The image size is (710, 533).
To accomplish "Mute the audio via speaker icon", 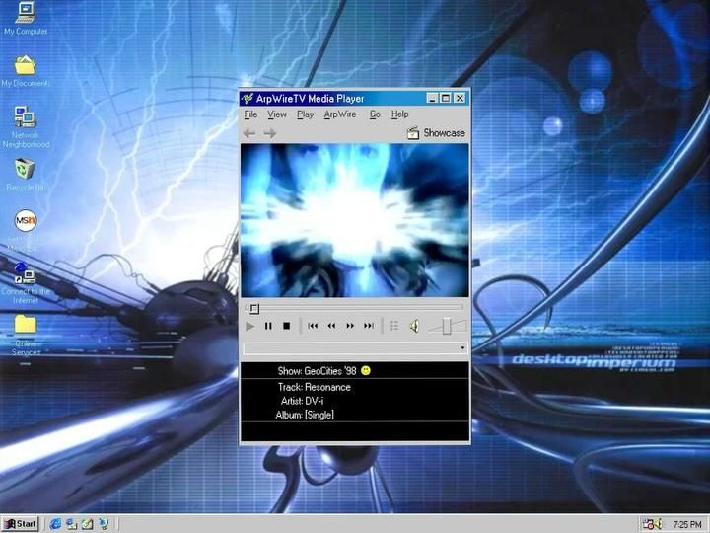I will click(x=414, y=326).
